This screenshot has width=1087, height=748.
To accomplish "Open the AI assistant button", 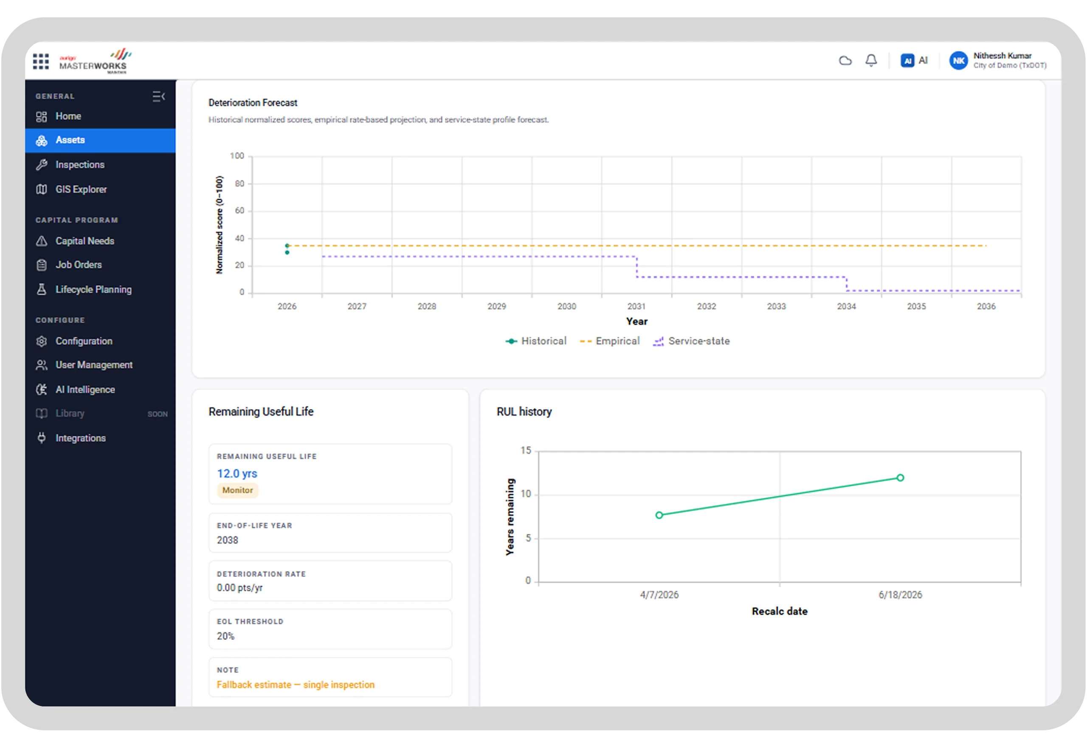I will coord(913,60).
